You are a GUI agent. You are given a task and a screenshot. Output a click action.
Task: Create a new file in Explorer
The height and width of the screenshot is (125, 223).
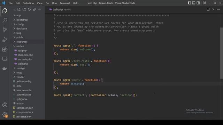(19, 9)
